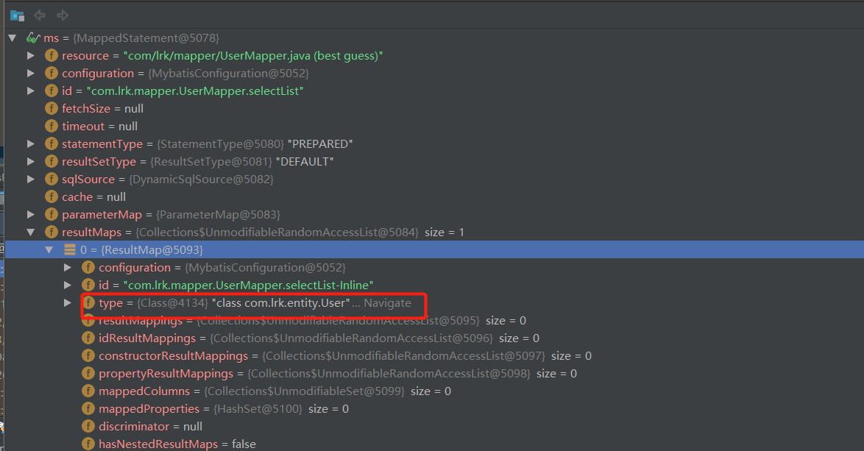864x451 pixels.
Task: Expand the parameterMap node
Action: tap(30, 215)
